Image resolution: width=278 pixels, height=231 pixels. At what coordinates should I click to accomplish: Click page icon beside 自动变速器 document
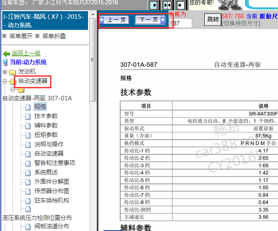tap(28, 154)
